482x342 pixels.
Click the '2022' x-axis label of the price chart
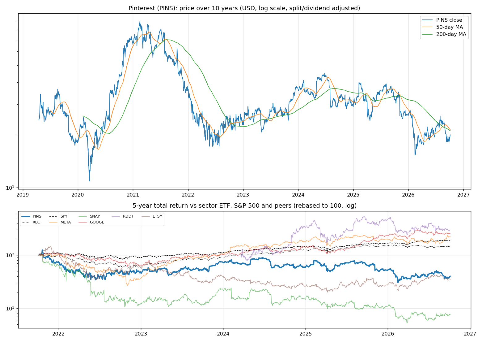(188, 195)
